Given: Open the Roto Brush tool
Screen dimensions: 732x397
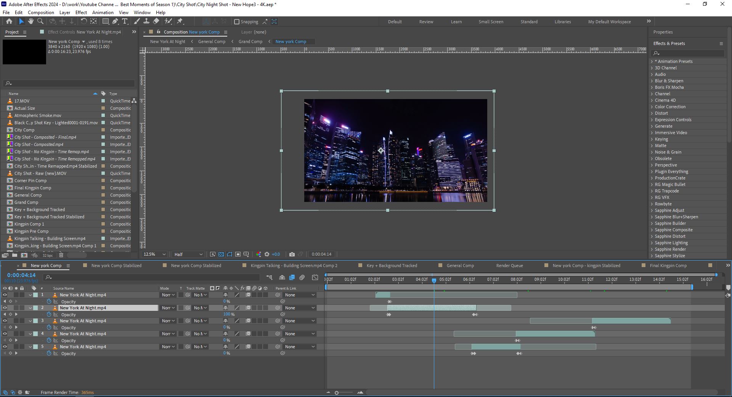Looking at the screenshot, I should [169, 22].
